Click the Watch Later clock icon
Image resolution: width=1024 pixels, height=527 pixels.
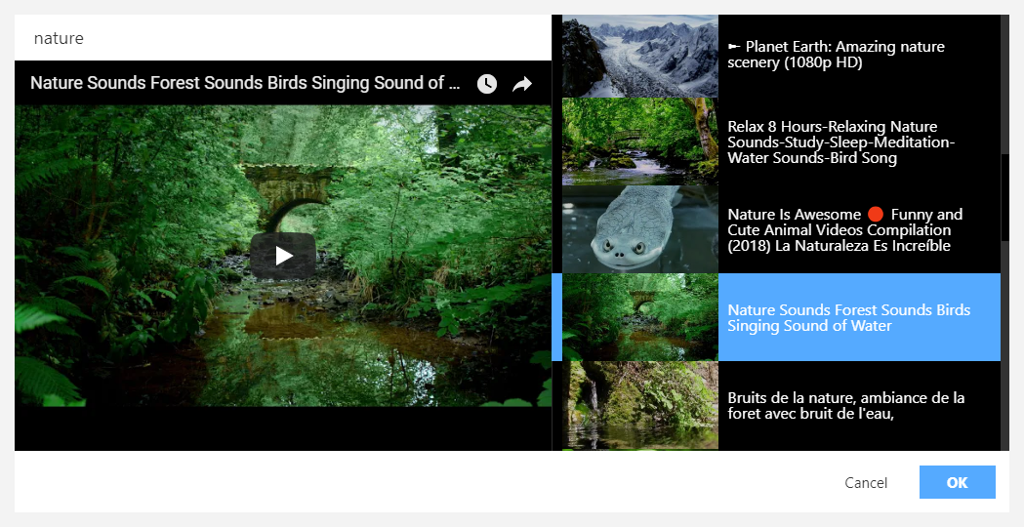point(486,84)
